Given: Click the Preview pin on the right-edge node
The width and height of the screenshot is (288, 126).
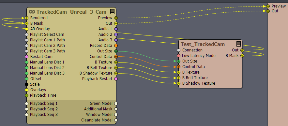Looking at the screenshot, I should 268,6.
